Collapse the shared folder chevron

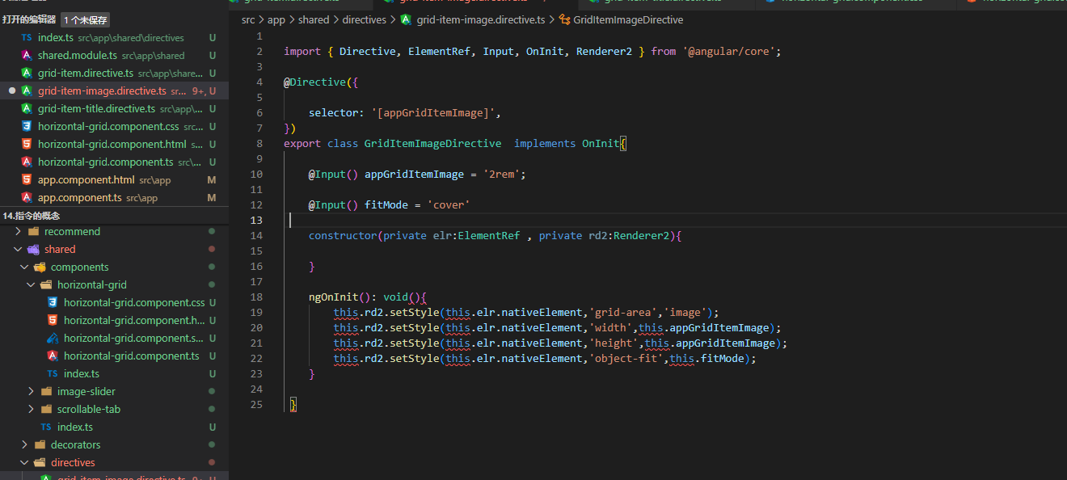point(19,250)
